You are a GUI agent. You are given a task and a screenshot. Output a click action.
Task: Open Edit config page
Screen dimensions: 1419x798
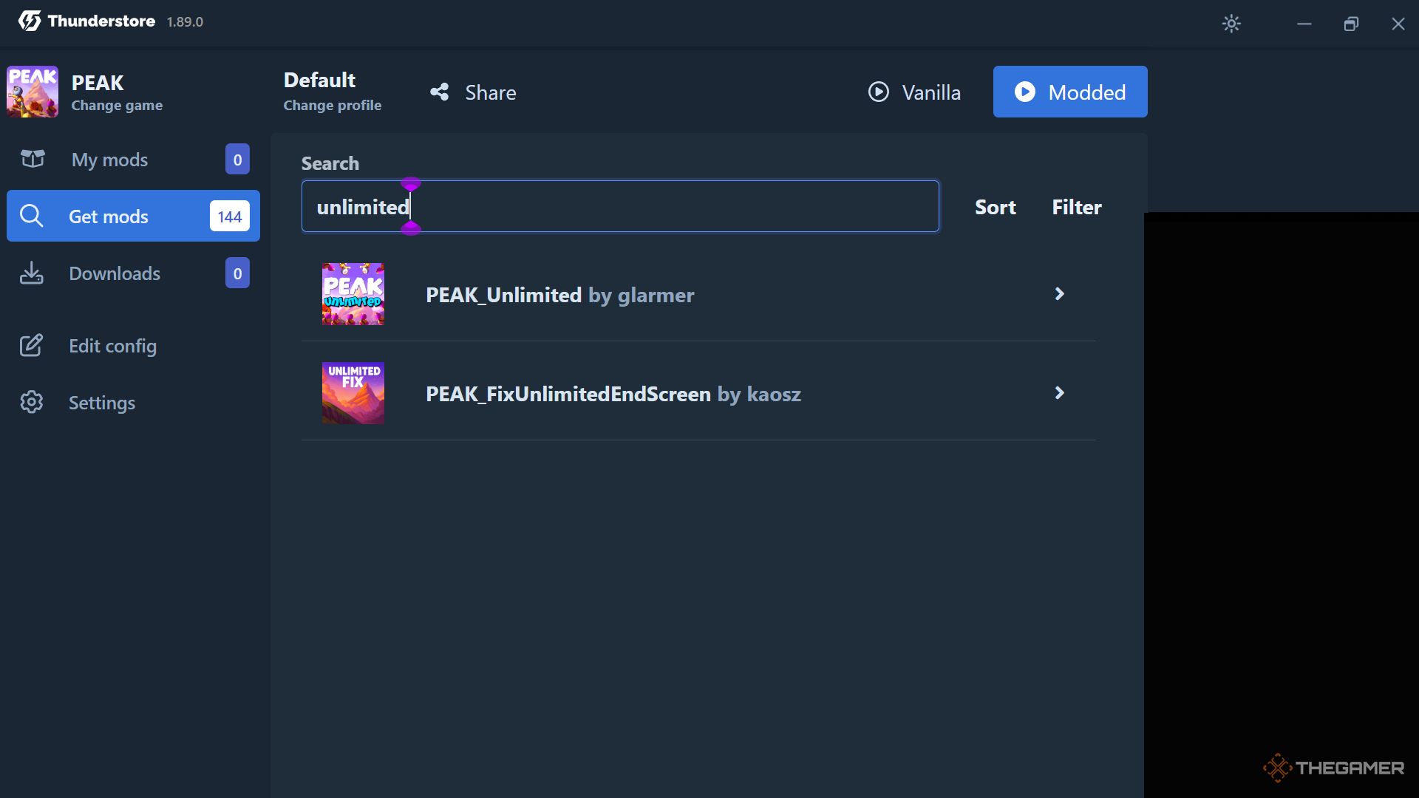[x=133, y=346]
